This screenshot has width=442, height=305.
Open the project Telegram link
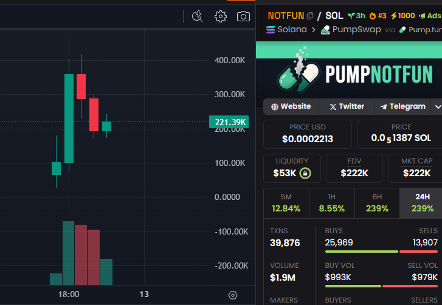(403, 106)
